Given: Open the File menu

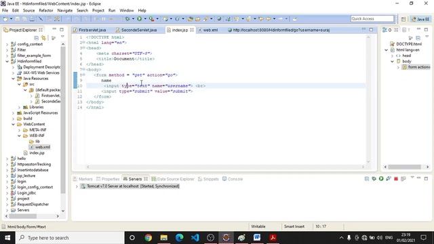Looking at the screenshot, I should [5, 11].
